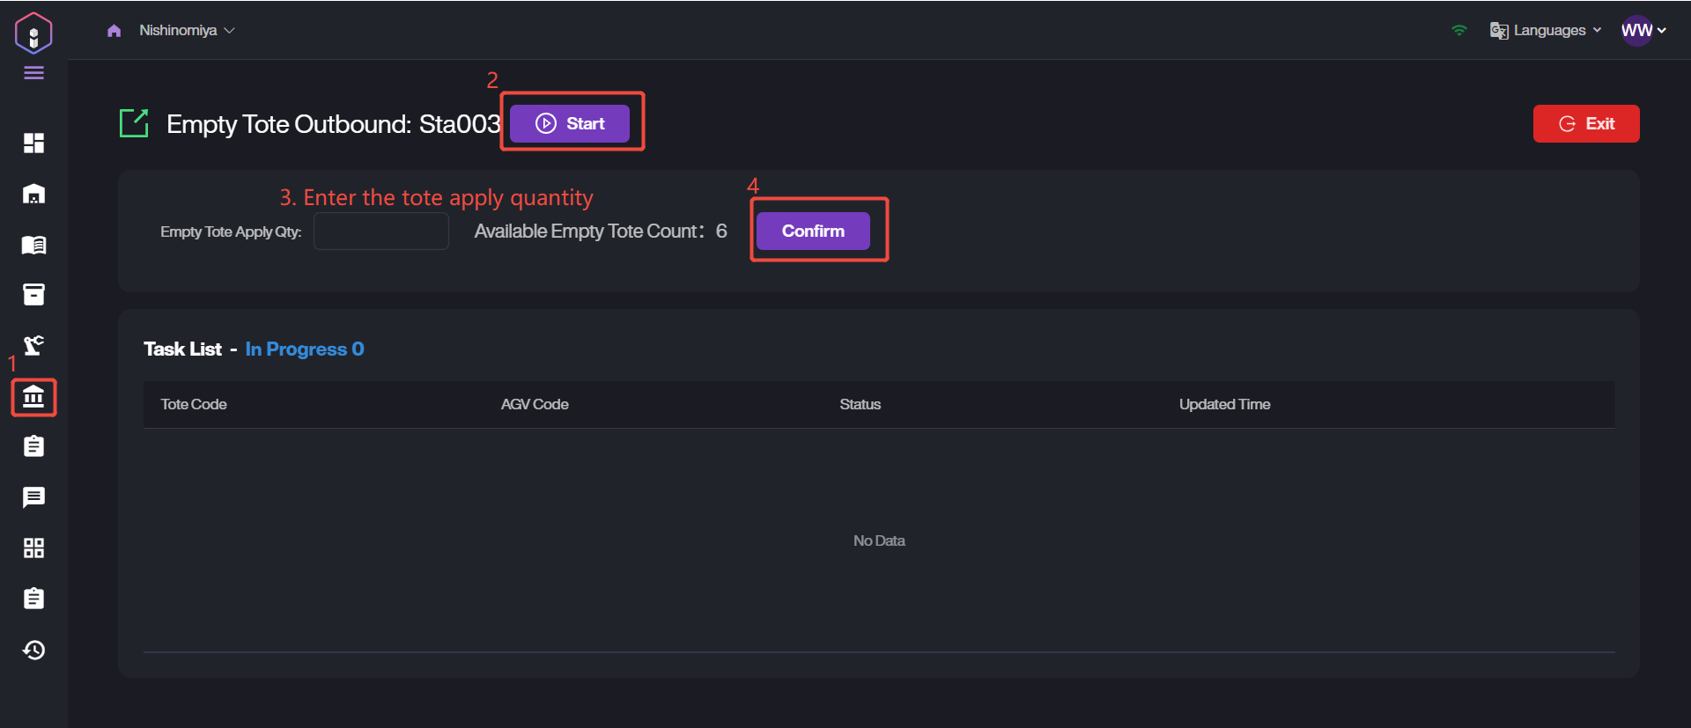Click the In Progress 0 link

[x=304, y=349]
